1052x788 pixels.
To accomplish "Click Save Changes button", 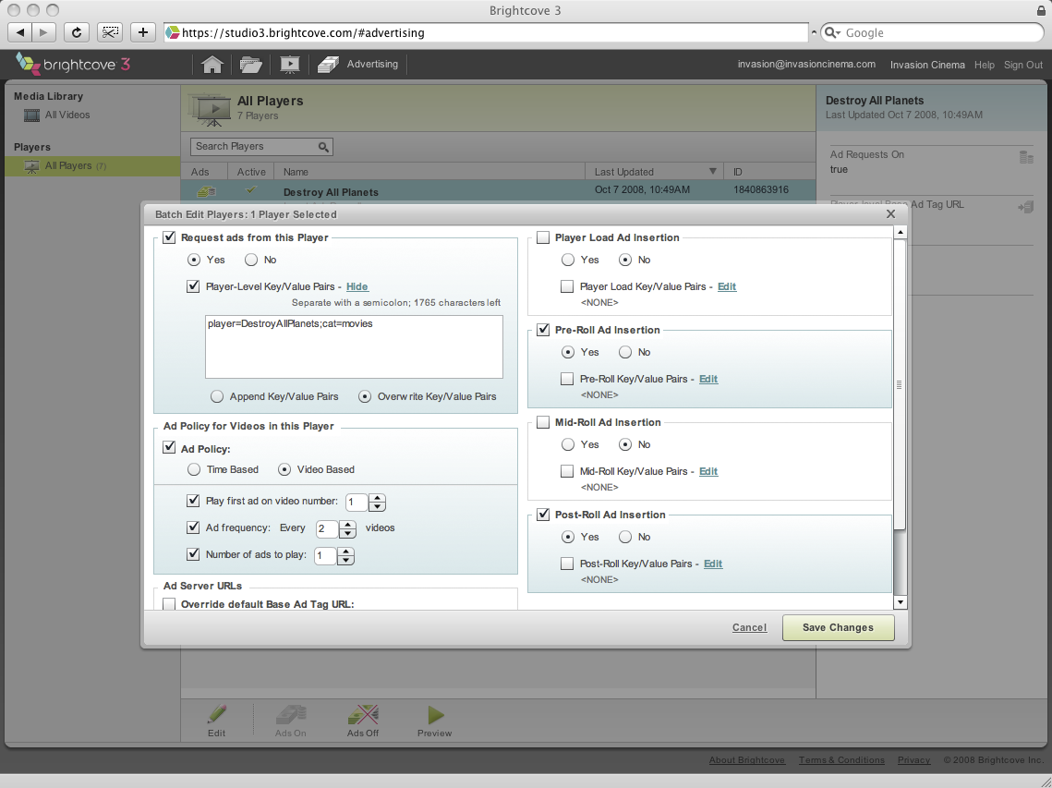I will click(x=838, y=627).
